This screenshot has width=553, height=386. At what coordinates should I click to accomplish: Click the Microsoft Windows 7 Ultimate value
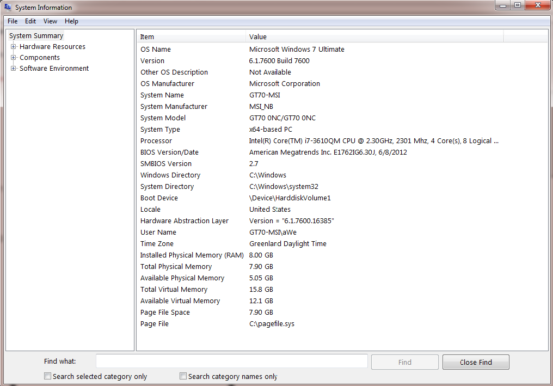tap(297, 50)
